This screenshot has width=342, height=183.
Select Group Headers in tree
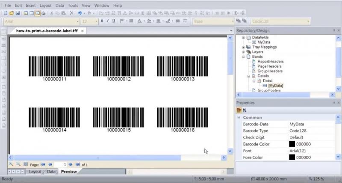[270, 71]
